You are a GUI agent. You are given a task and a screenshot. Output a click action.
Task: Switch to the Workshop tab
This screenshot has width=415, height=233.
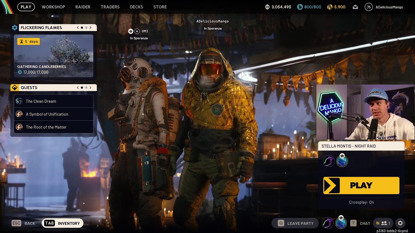click(53, 7)
